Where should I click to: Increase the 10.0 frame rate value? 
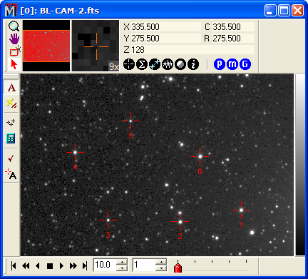click(122, 262)
